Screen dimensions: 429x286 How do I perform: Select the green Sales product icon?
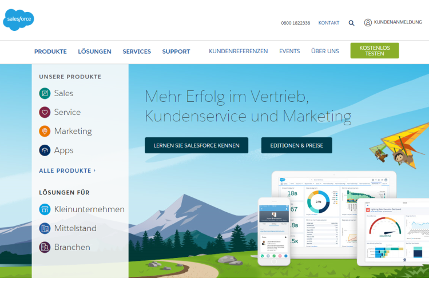pos(45,93)
